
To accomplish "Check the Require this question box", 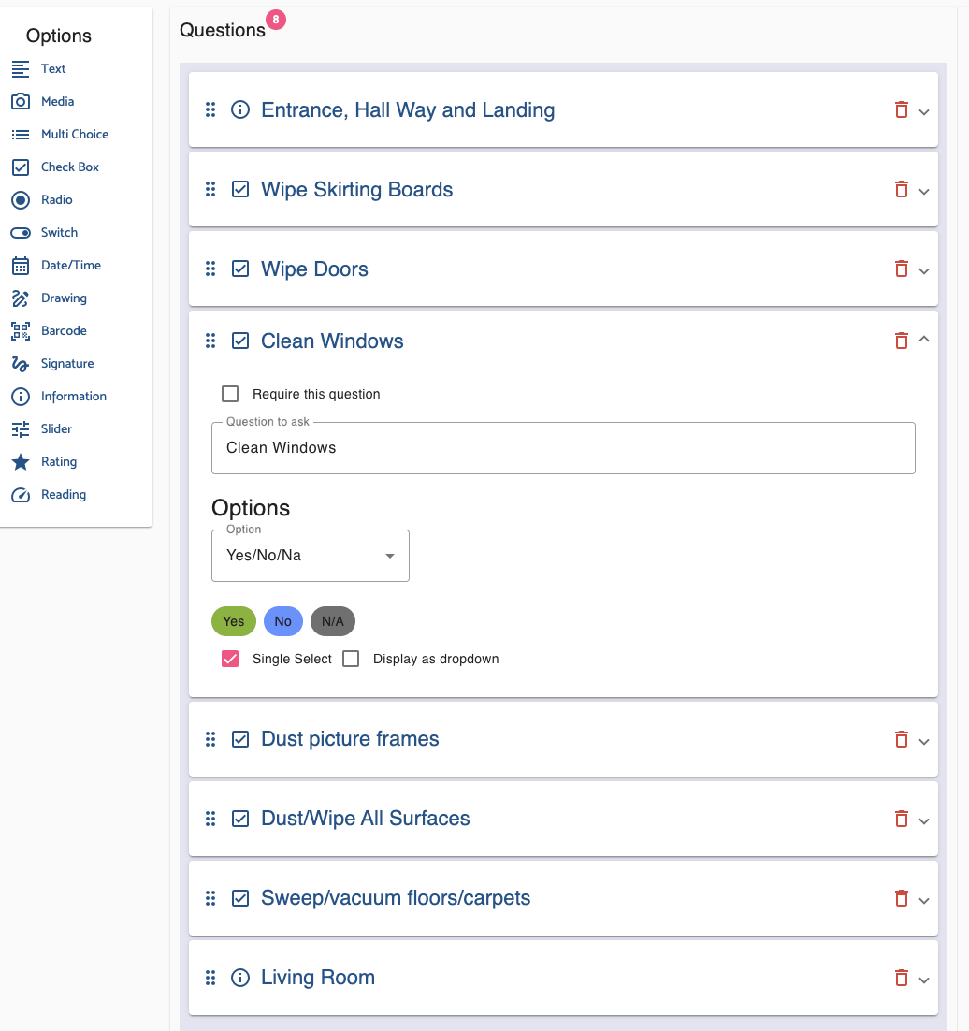I will 230,393.
